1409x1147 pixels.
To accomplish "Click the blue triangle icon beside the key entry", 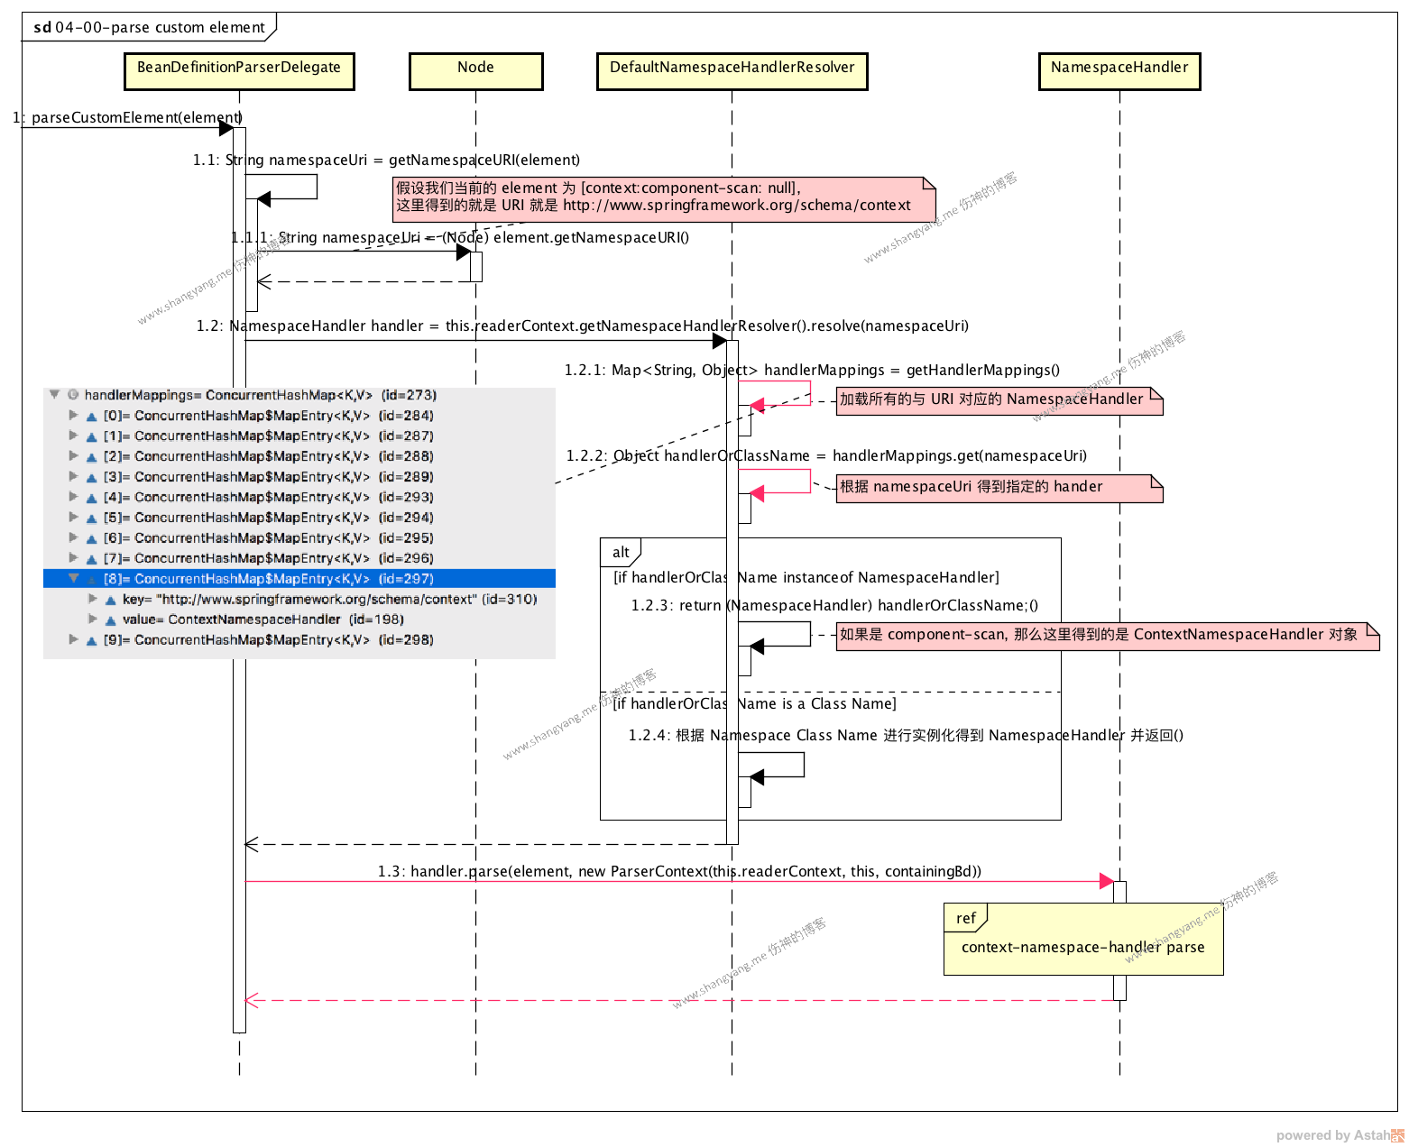I will coord(110,601).
